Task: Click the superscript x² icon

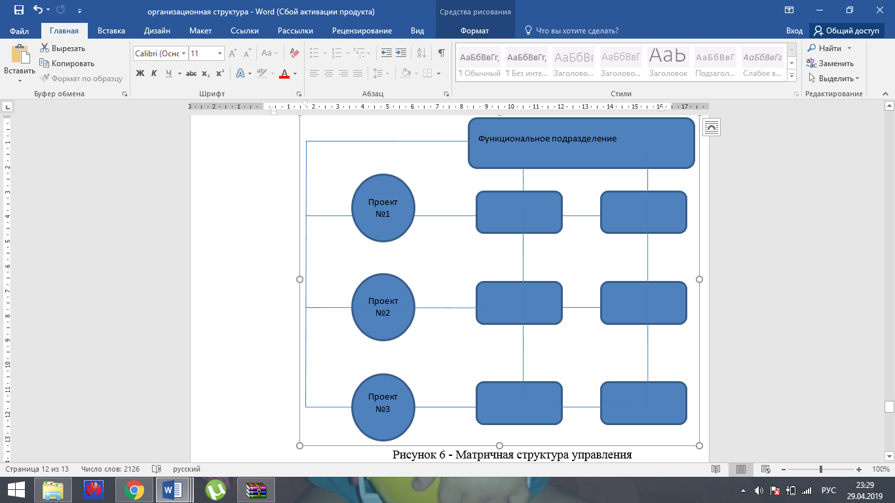Action: (x=220, y=73)
